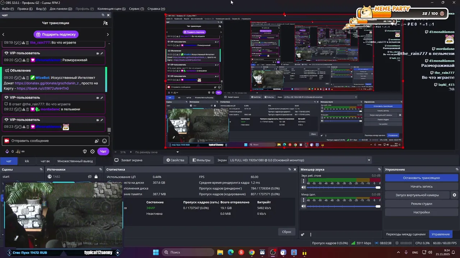460x258 pixels.
Task: Open advanced audio properties gears icon
Action: 303,235
